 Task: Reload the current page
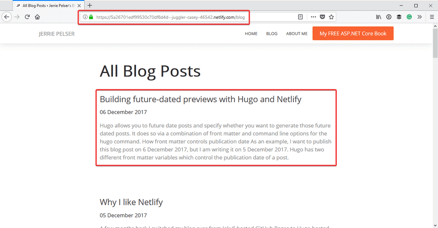(x=27, y=17)
